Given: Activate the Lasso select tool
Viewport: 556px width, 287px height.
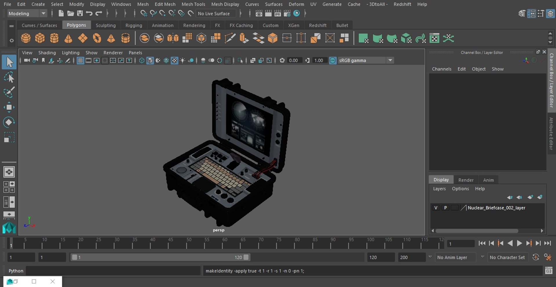Looking at the screenshot, I should click(x=9, y=77).
